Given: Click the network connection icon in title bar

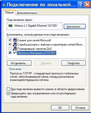Looking at the screenshot, I should (4, 5).
